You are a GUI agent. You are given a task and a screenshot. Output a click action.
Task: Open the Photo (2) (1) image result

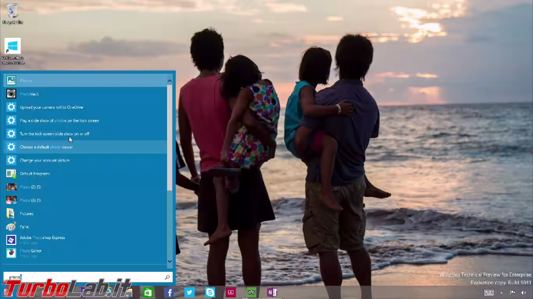(x=30, y=187)
